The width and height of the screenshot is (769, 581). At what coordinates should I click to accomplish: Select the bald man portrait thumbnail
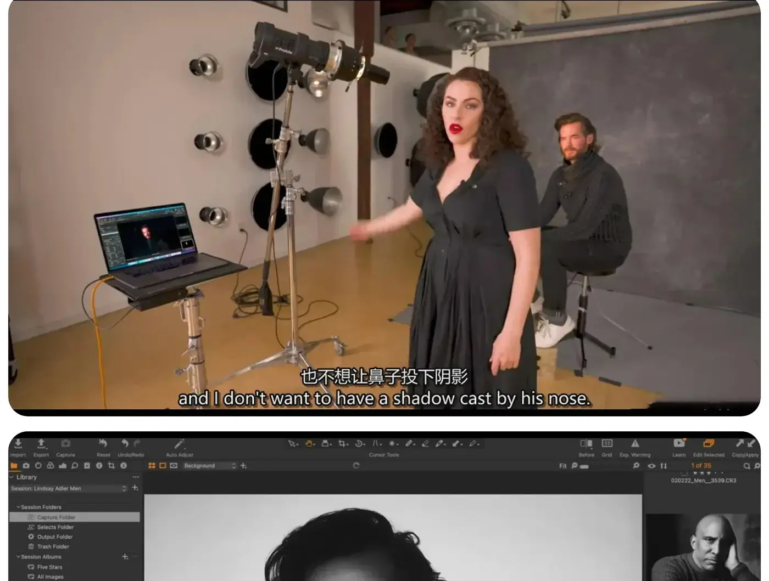703,548
